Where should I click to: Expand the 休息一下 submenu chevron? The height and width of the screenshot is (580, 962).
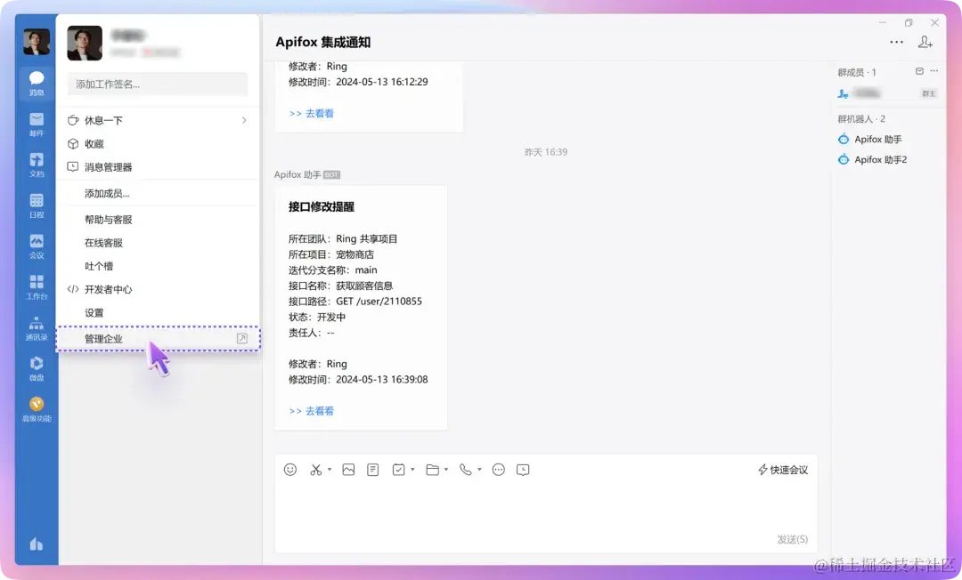coord(244,120)
